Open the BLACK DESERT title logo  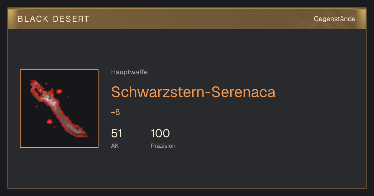point(54,19)
